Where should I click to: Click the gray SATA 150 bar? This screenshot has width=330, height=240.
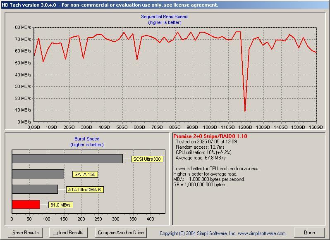point(38,174)
